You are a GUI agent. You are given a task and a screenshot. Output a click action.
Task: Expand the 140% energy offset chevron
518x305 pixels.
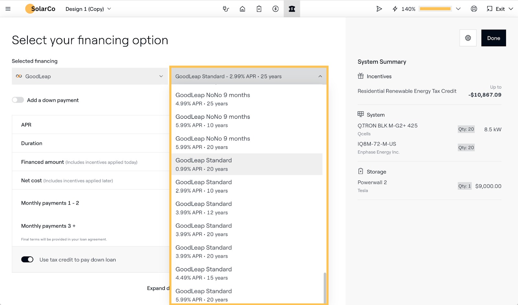pos(458,9)
